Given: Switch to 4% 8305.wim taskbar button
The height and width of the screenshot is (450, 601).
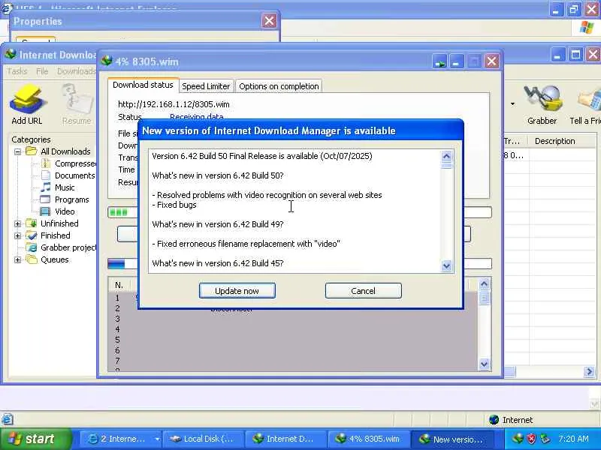Looking at the screenshot, I should 368,439.
